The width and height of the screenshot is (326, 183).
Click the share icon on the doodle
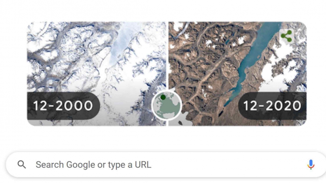[x=286, y=37]
